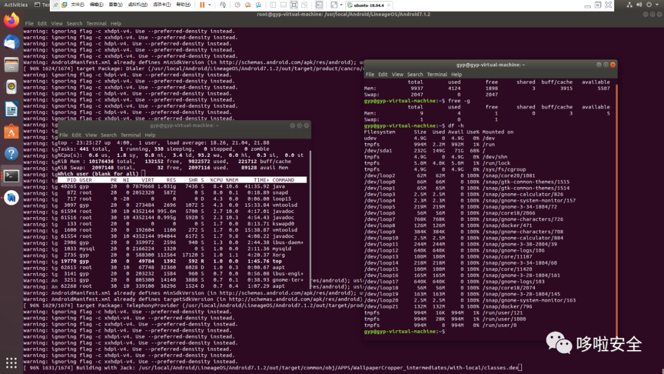Open 文件(F) menu in VMware toolbar
Image resolution: width=664 pixels, height=374 pixels.
77,5
